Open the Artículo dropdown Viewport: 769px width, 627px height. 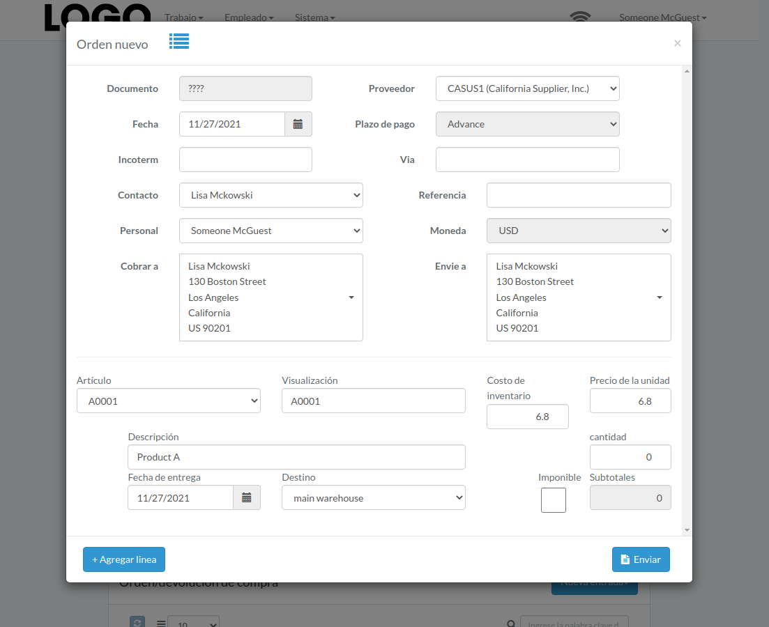[x=168, y=401]
